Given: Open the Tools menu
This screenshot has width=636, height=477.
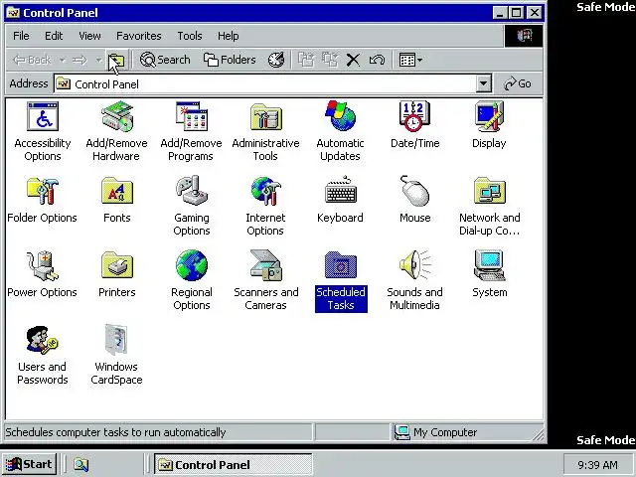Looking at the screenshot, I should (190, 36).
